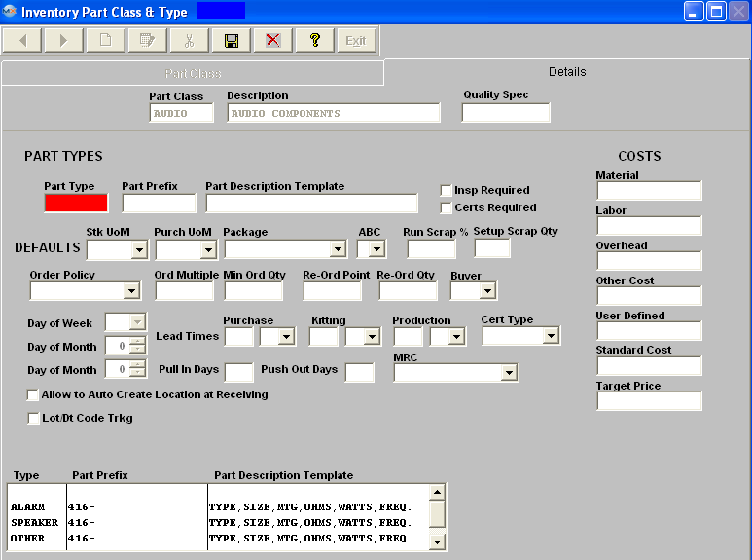Click the Target Price field

(x=650, y=401)
